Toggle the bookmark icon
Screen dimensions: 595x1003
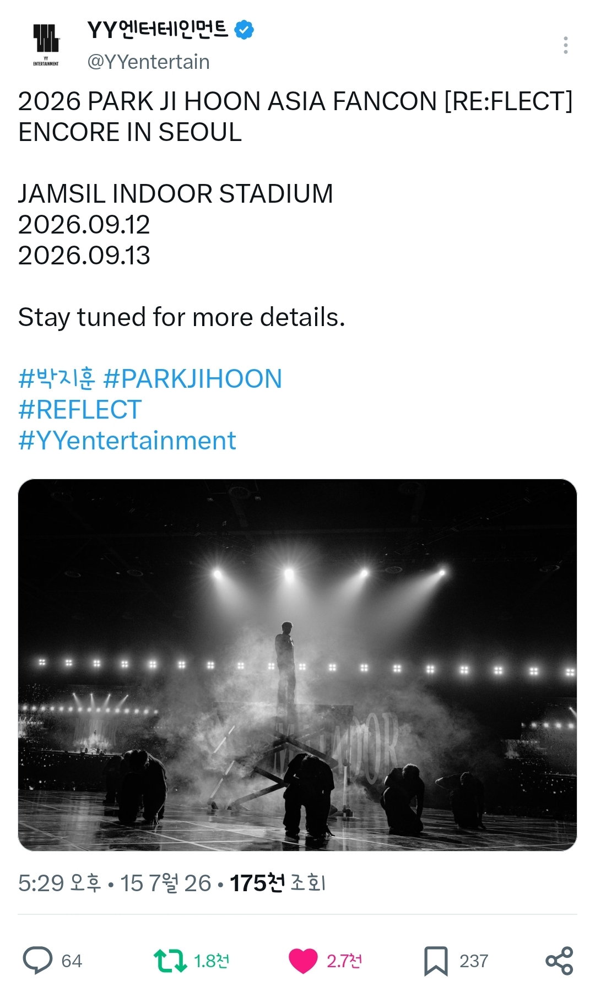click(436, 961)
